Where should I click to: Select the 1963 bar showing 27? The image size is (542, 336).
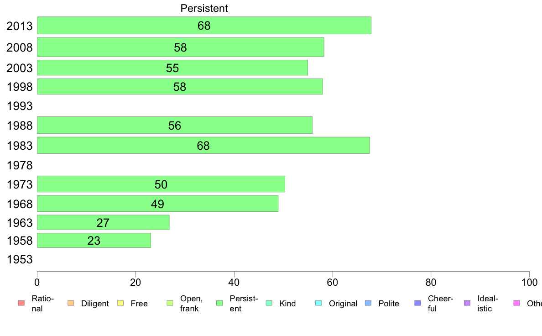103,222
